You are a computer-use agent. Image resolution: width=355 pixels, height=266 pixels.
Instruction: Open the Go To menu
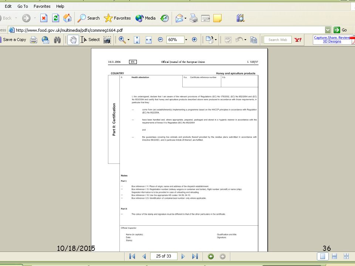tap(23, 6)
